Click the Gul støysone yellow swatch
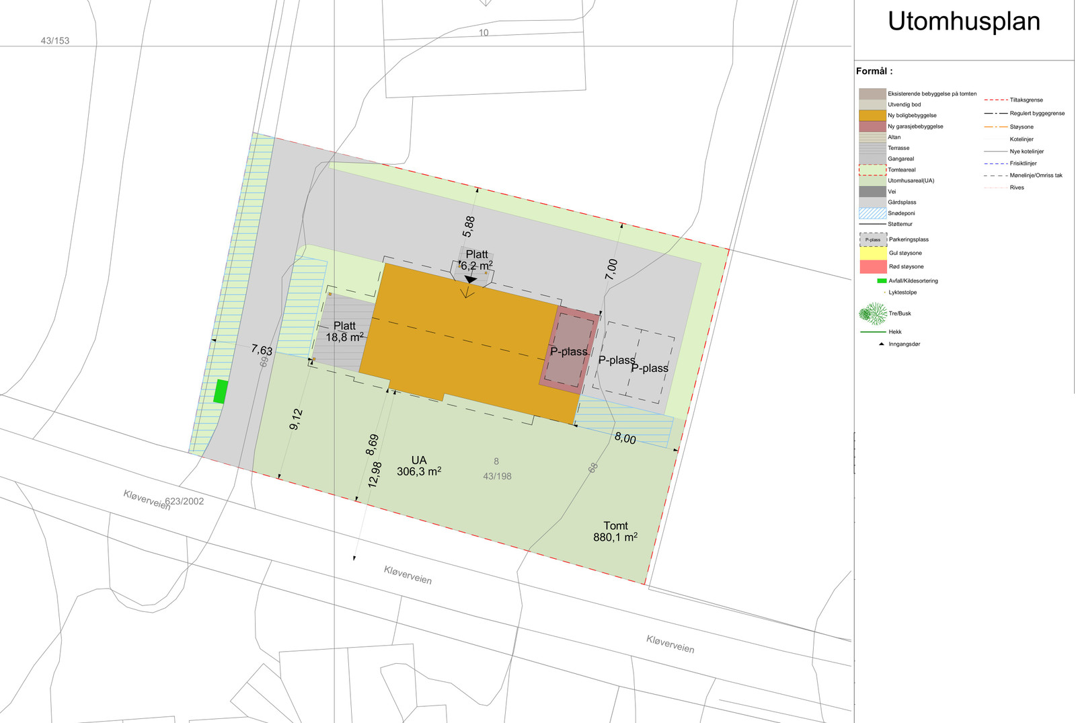Screen dimensions: 1076x723 (x=873, y=253)
